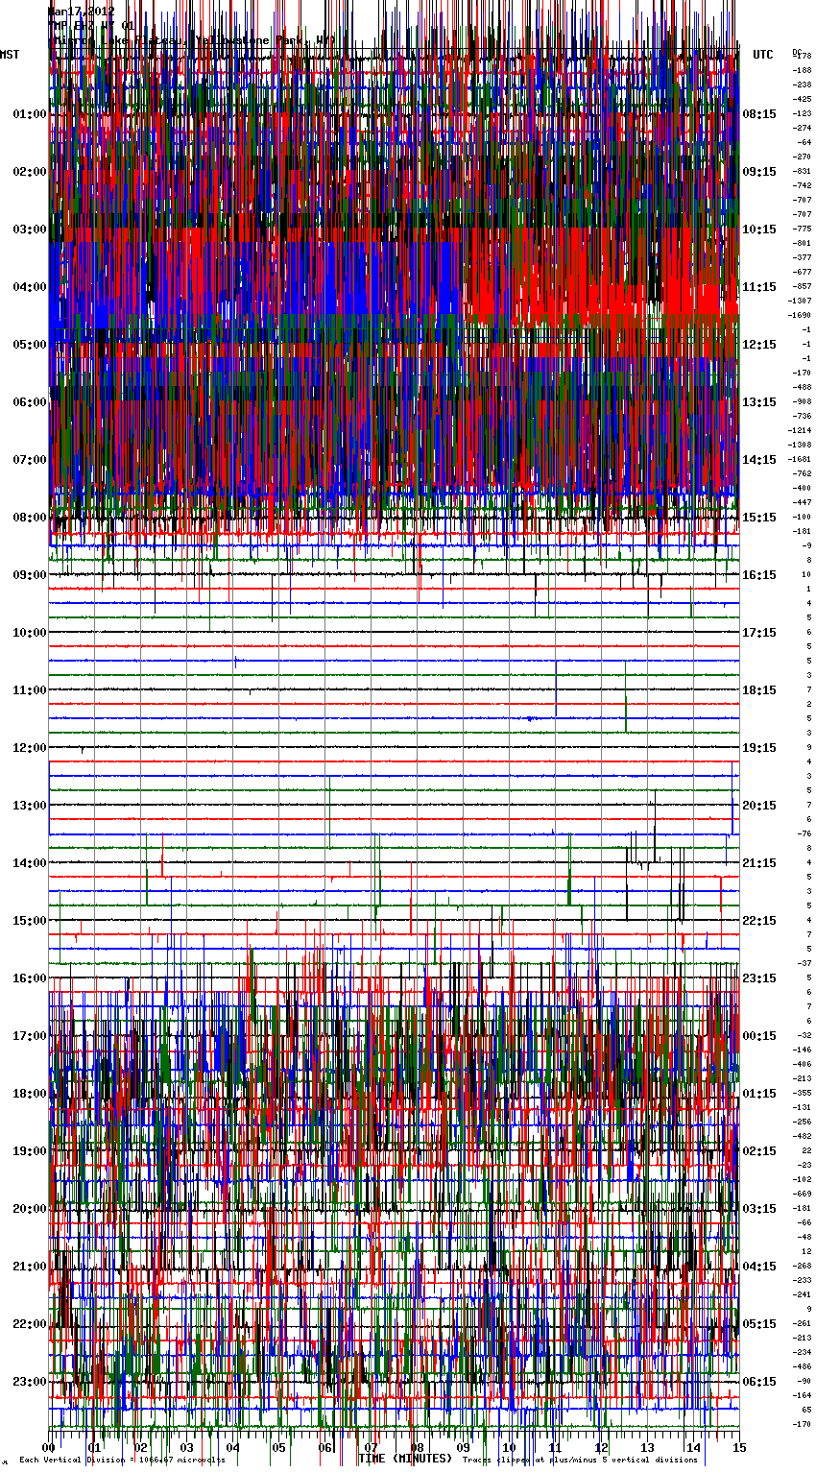Click the -1690 DC offset value
The width and height of the screenshot is (816, 1473).
coord(800,315)
